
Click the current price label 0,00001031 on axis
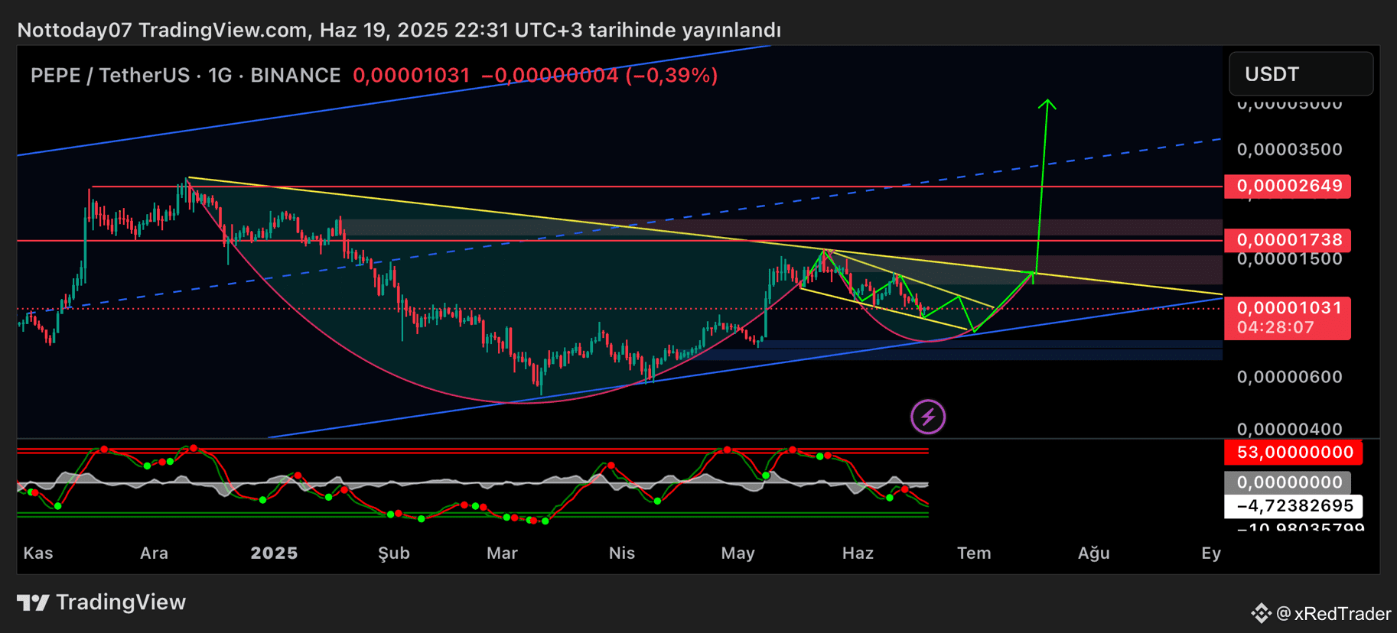[1290, 307]
